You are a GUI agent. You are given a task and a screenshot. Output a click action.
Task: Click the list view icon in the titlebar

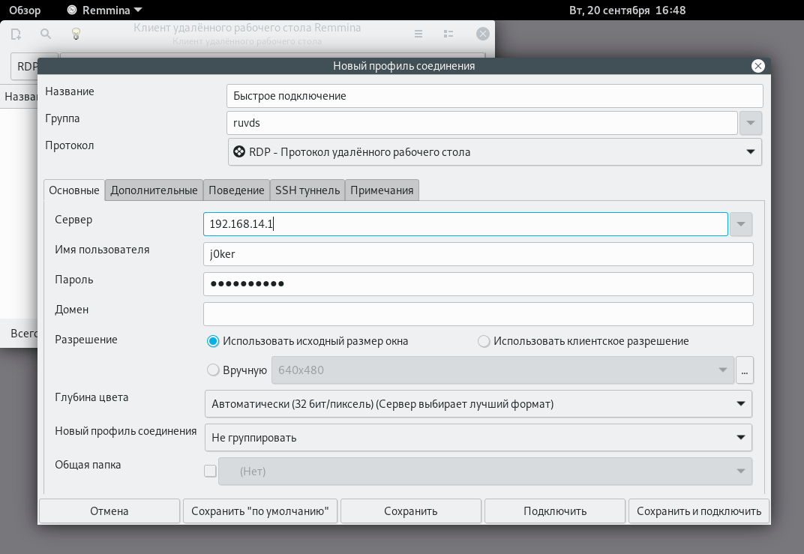point(448,34)
